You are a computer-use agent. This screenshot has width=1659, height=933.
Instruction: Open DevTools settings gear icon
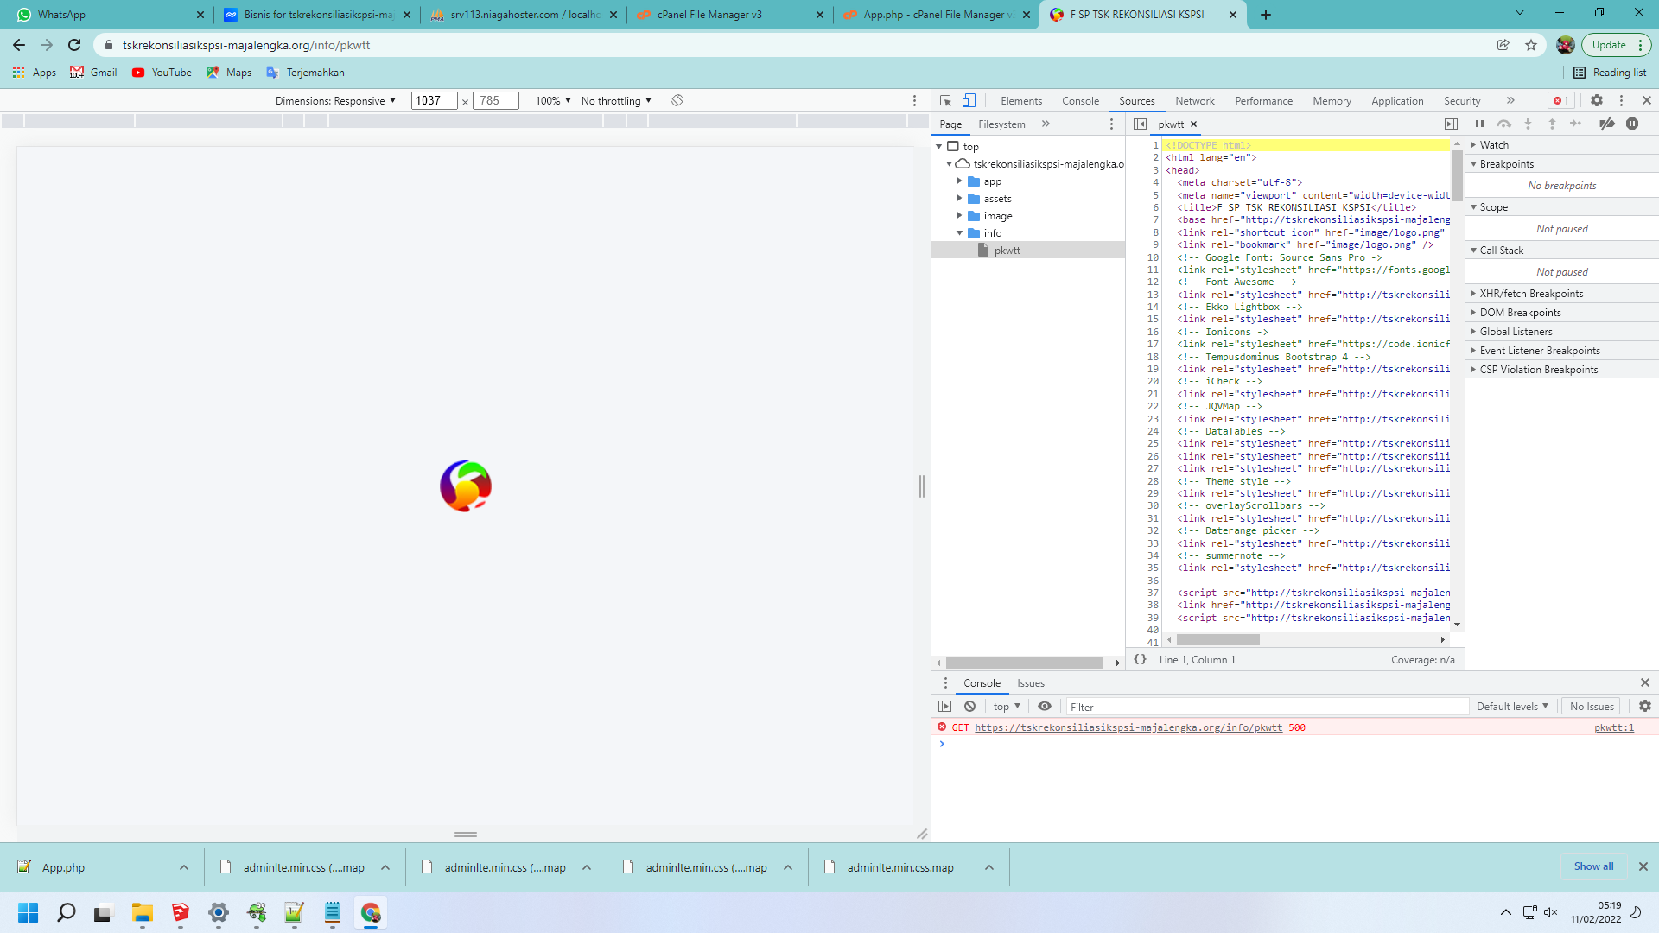[1597, 100]
